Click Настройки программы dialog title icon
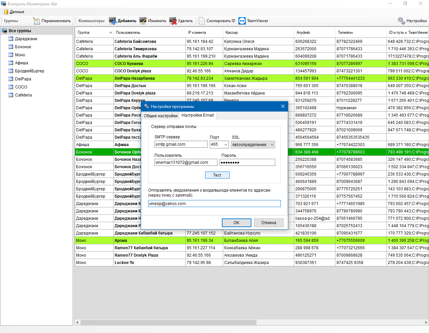The height and width of the screenshot is (333, 429). tap(146, 106)
